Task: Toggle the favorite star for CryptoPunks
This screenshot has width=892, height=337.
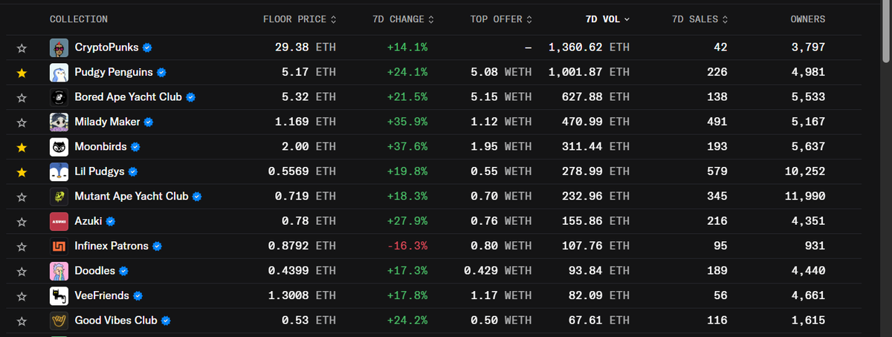Action: (x=22, y=48)
